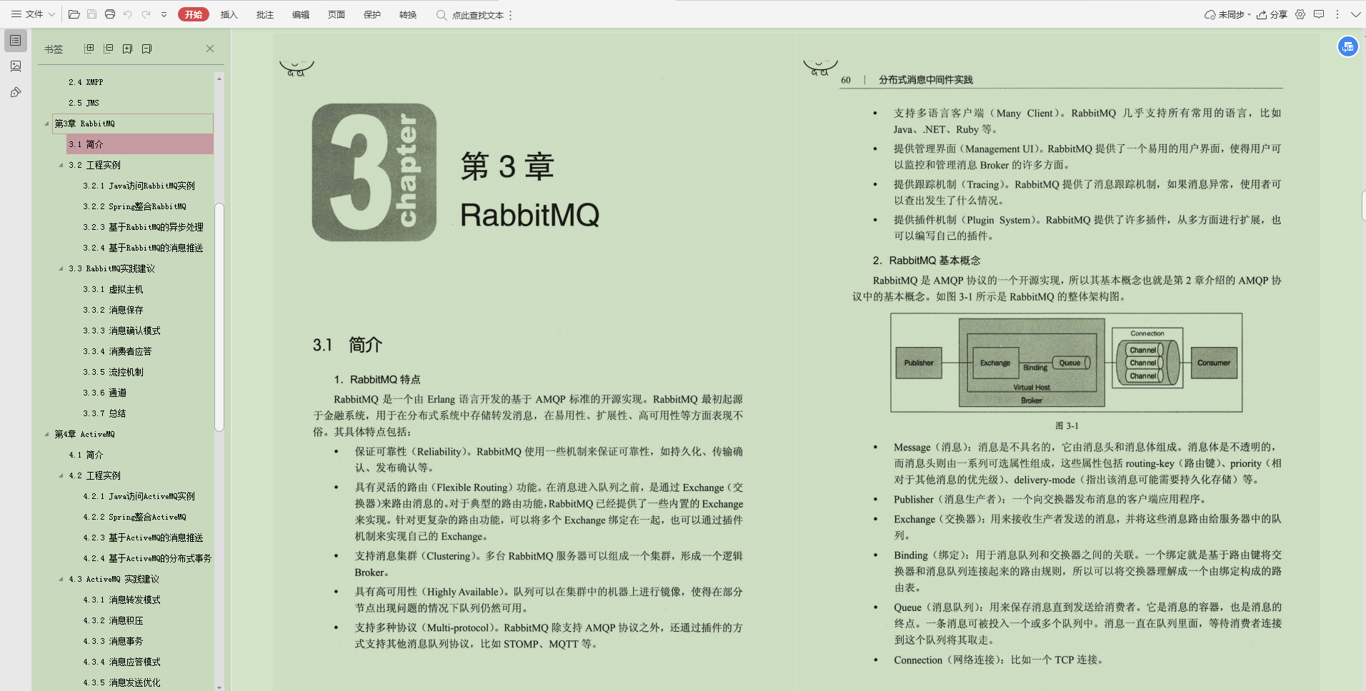This screenshot has width=1366, height=691.
Task: Open the 编辑 tab
Action: click(x=300, y=14)
